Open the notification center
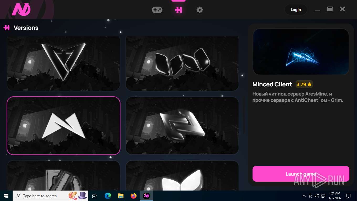This screenshot has width=357, height=201. (348, 196)
